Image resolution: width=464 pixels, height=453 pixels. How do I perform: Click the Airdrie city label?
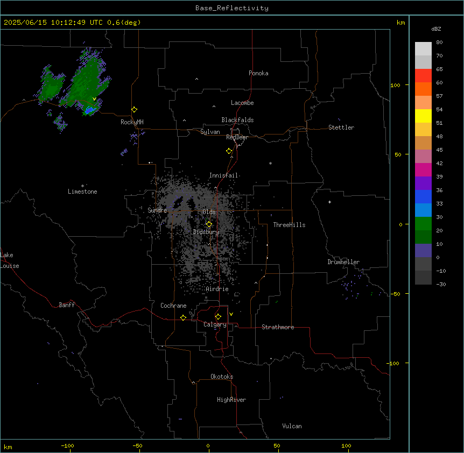point(217,289)
